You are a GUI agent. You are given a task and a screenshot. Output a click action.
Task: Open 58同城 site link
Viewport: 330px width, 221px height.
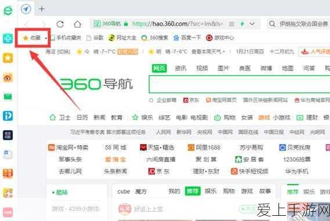click(115, 148)
